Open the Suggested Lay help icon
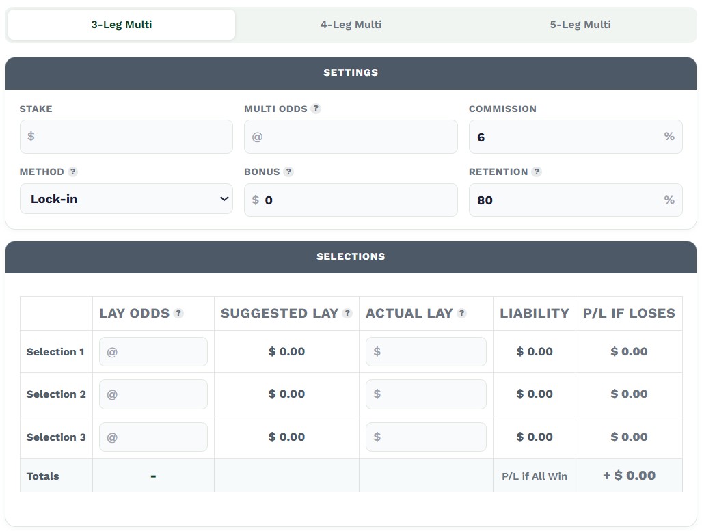Screen dimensions: 702x531 coord(347,314)
